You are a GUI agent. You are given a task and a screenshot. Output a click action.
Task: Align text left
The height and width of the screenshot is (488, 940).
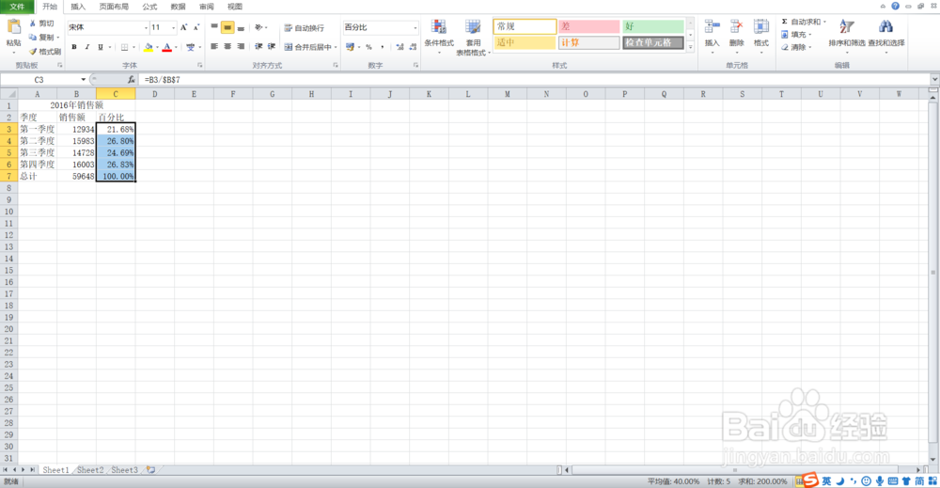pyautogui.click(x=214, y=46)
